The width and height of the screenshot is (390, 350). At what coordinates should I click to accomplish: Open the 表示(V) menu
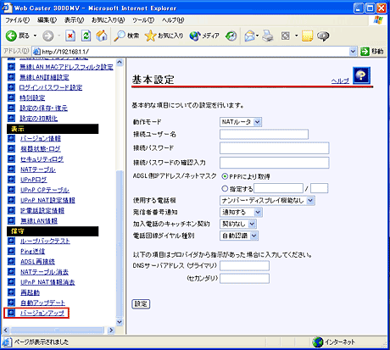pos(74,20)
